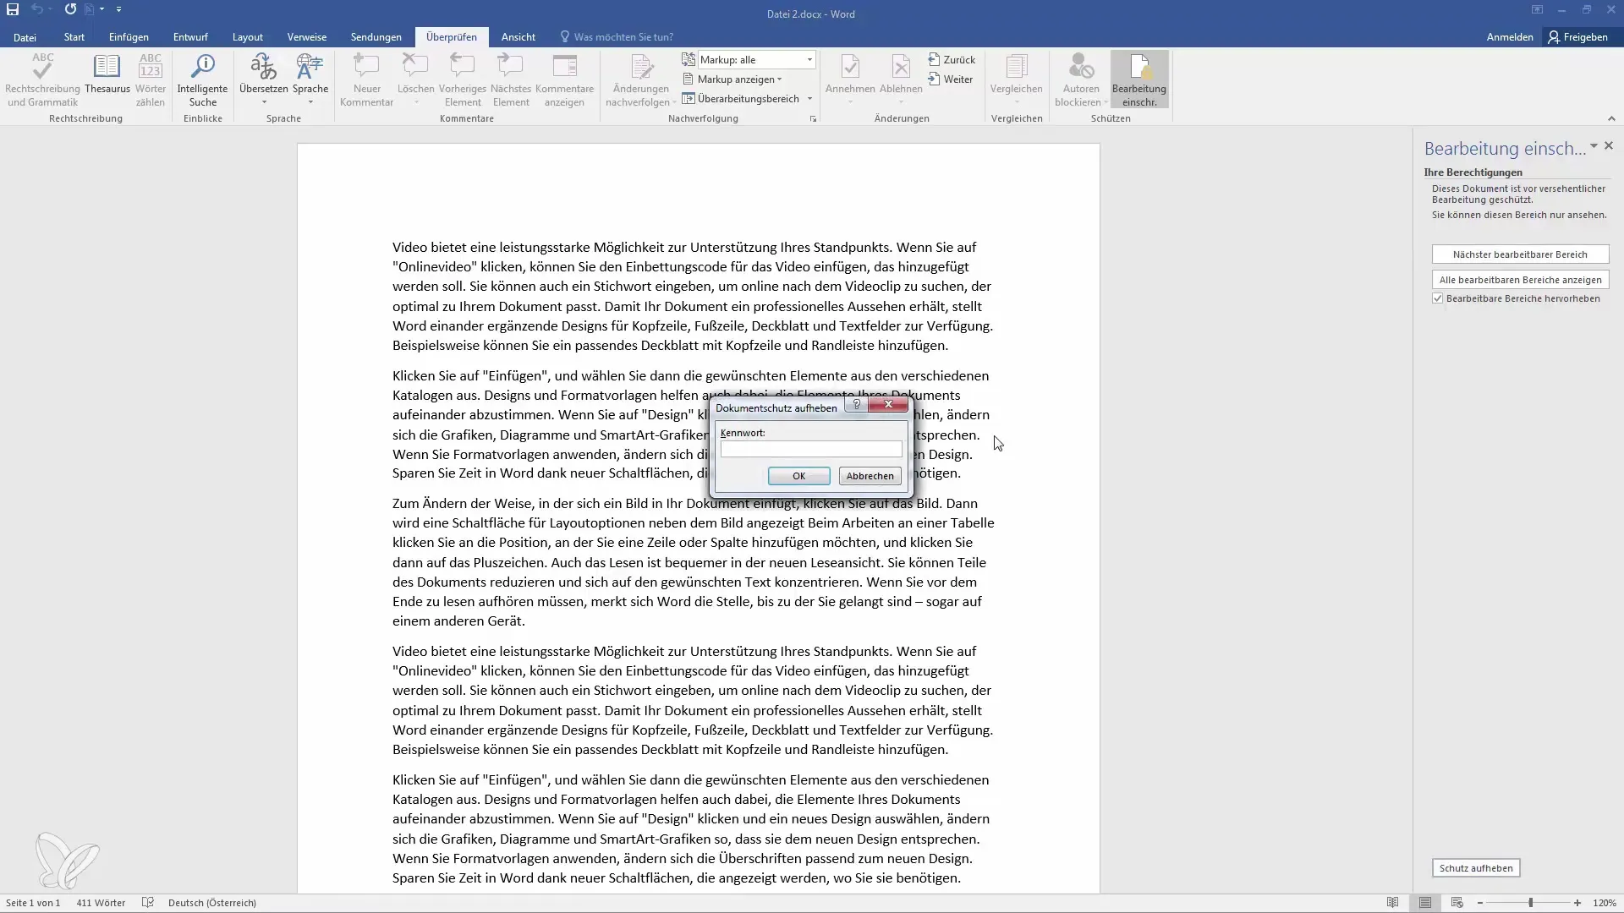Expand Überarbeitungsbereich dropdown arrow

[x=809, y=99]
